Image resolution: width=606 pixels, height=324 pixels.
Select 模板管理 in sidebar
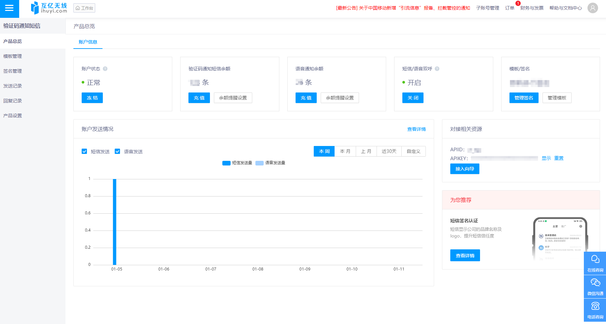coord(33,56)
